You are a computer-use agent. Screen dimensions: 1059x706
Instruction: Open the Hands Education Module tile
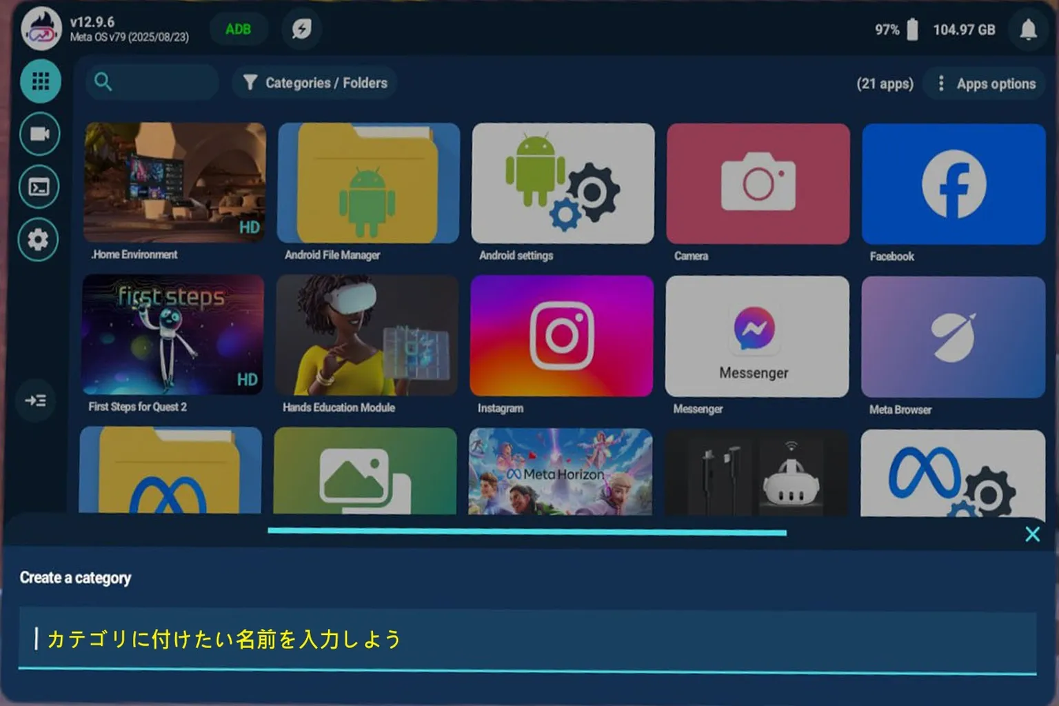[x=367, y=336]
